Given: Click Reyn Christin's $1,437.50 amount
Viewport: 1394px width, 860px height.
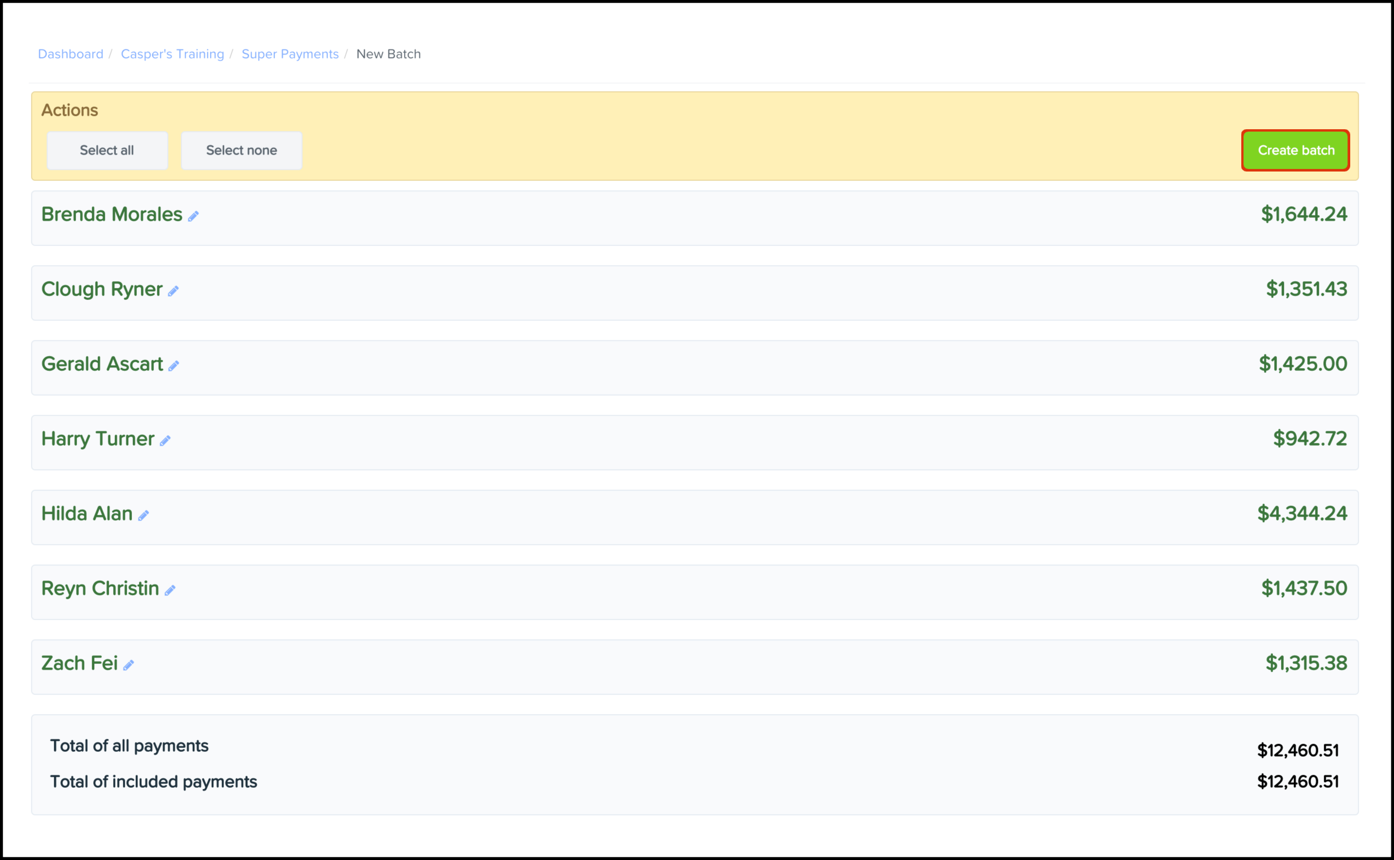Looking at the screenshot, I should tap(1304, 588).
